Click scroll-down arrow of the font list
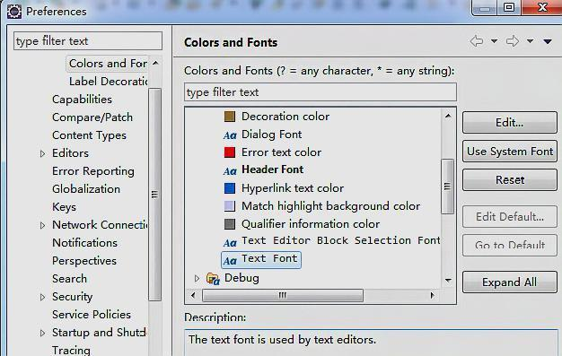 pos(448,281)
